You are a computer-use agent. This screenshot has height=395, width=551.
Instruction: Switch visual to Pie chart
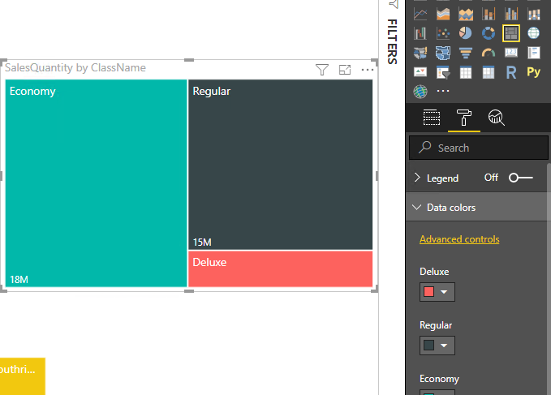pos(466,33)
